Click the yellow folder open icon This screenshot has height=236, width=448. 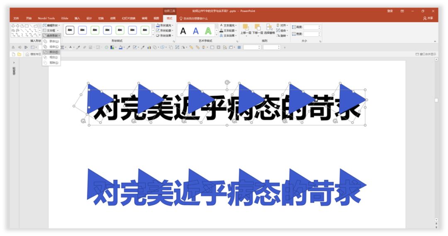[x=19, y=54]
